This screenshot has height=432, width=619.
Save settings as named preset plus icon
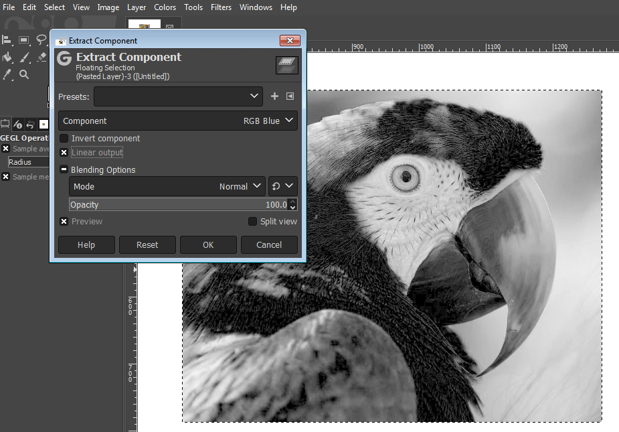(274, 96)
